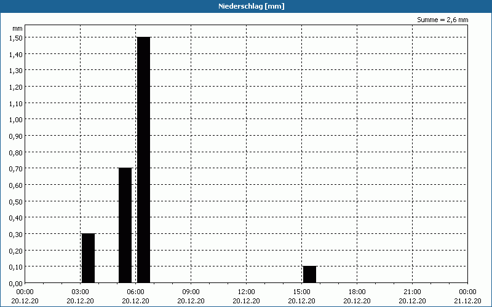This screenshot has width=492, height=307.
Task: Click the 20.12.20 date under 21:00
Action: 412,301
